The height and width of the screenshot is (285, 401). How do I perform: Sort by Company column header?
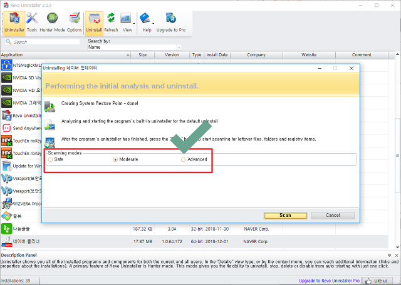(x=256, y=55)
